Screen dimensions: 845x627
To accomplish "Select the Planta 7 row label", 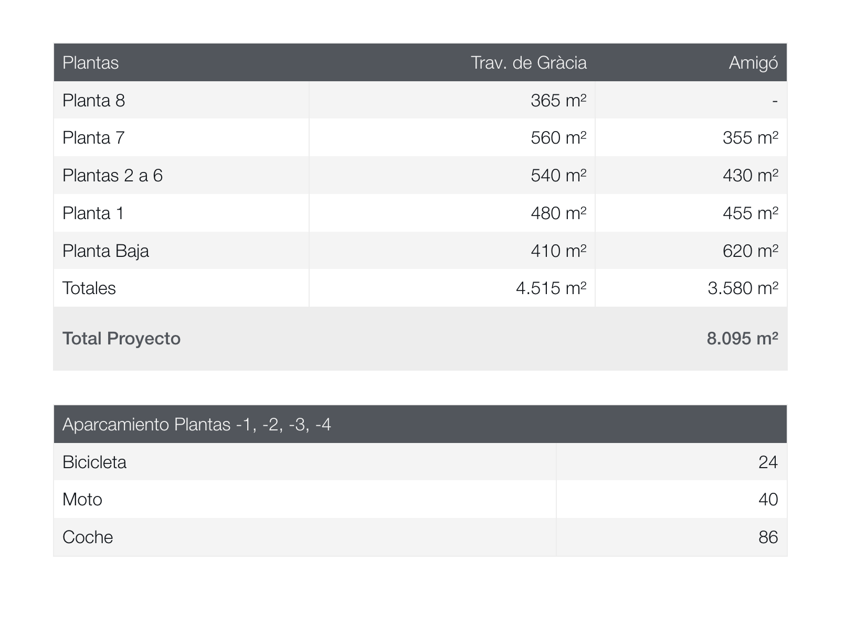I will click(93, 138).
